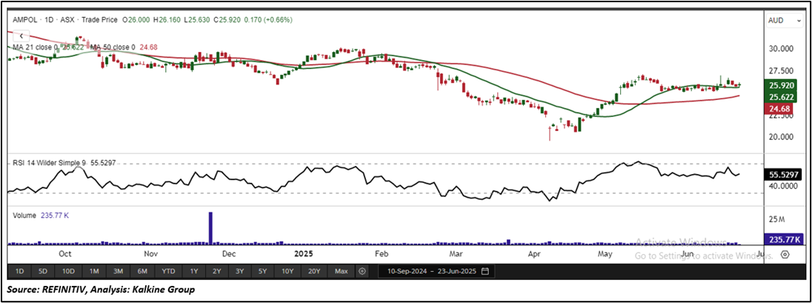
Task: Select the 10D time range
Action: tap(68, 271)
